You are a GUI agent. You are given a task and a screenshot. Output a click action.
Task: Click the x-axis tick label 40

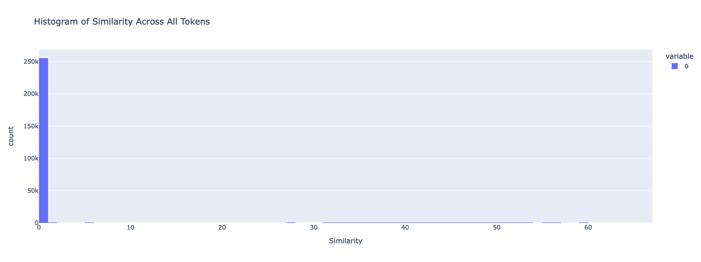coord(405,227)
